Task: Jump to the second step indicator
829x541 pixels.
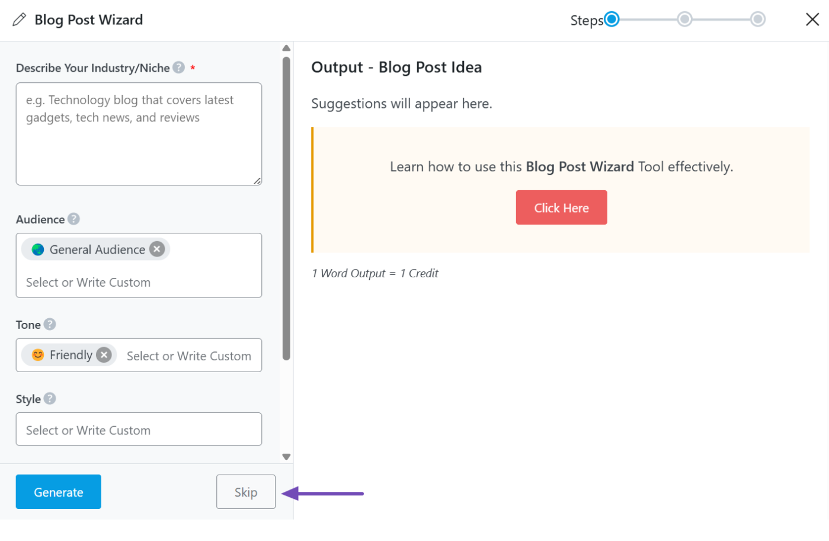Action: [x=684, y=20]
